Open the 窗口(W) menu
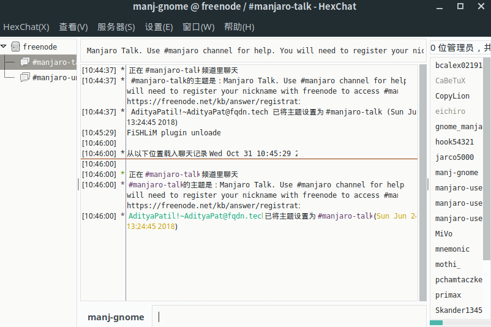Image resolution: width=491 pixels, height=327 pixels. click(x=198, y=27)
